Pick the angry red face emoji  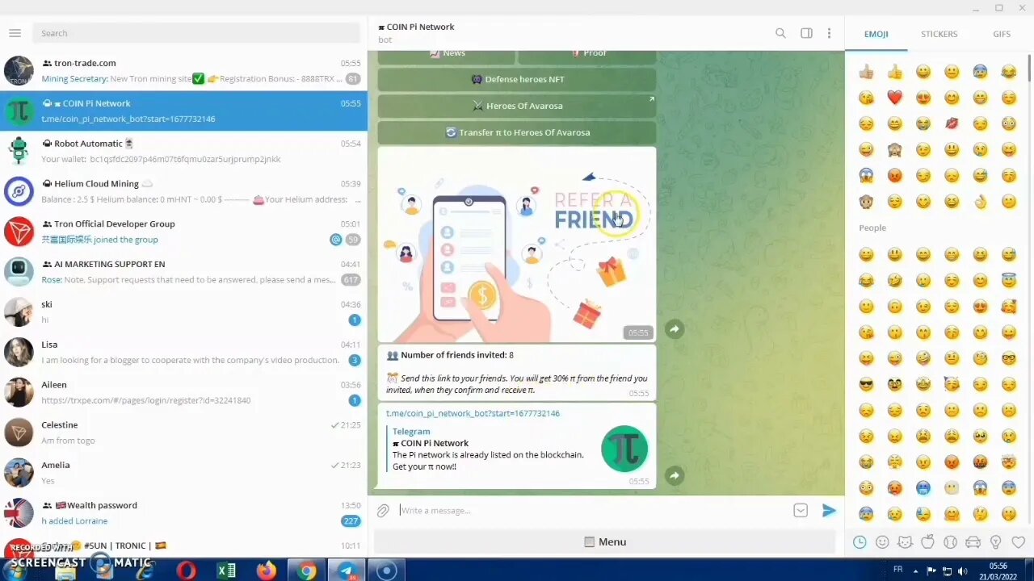pyautogui.click(x=894, y=175)
